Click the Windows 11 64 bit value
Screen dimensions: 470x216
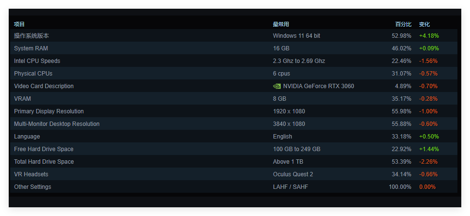click(296, 36)
